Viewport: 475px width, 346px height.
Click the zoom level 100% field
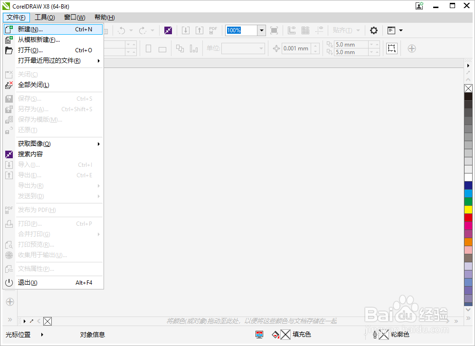click(x=242, y=30)
